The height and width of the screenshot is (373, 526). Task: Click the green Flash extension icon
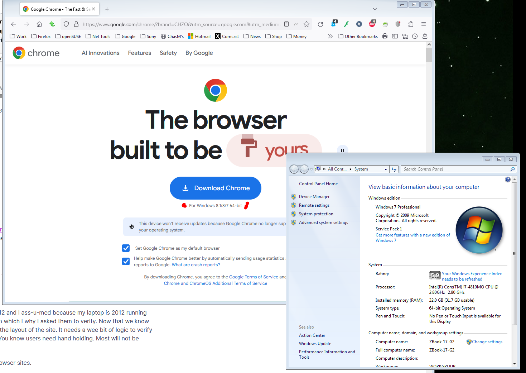[346, 24]
